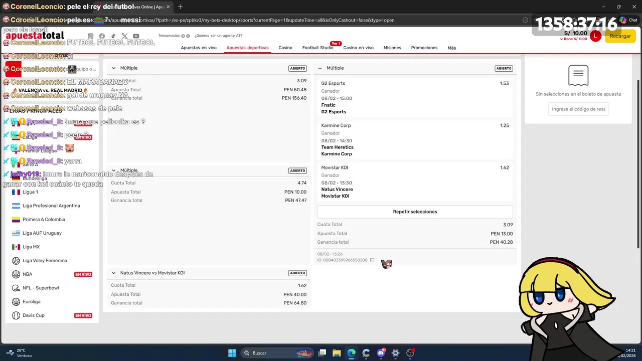
Task: Open Liga Profesional Argentina link
Action: (x=51, y=206)
